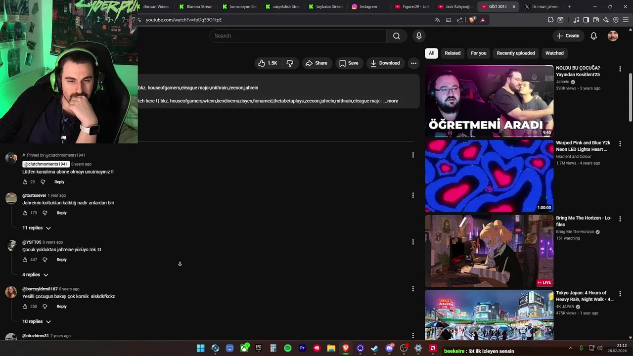Open Leo AI sparkle icon
The image size is (633, 356).
pyautogui.click(x=606, y=20)
